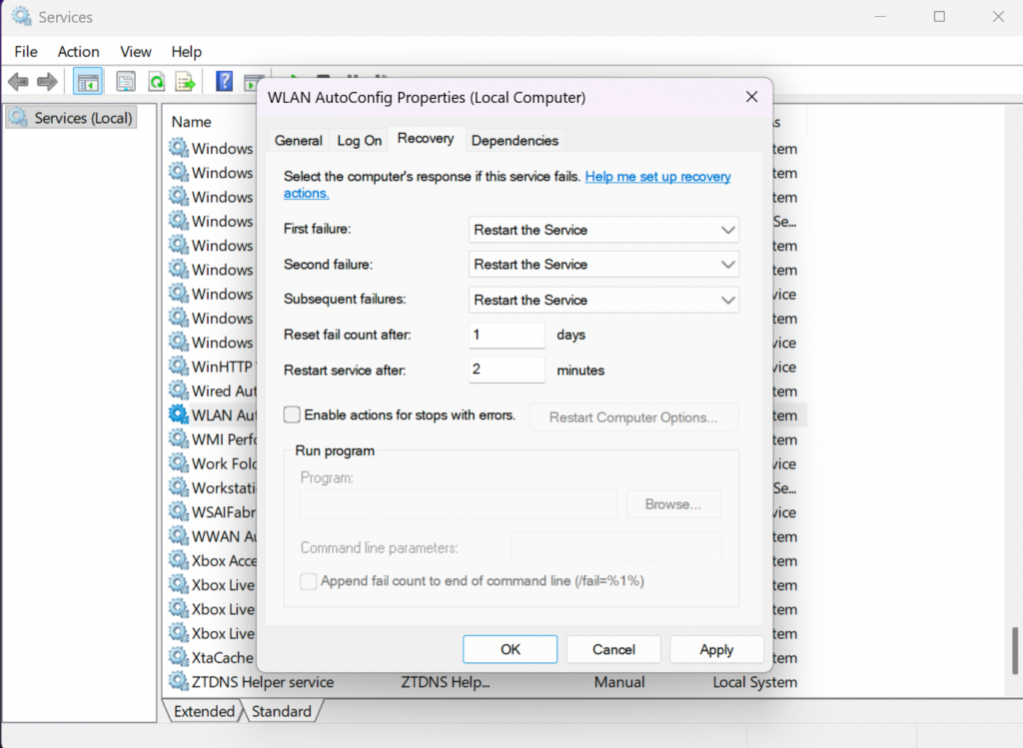The width and height of the screenshot is (1023, 748).
Task: Open the Subsequent failures dropdown
Action: pyautogui.click(x=603, y=300)
